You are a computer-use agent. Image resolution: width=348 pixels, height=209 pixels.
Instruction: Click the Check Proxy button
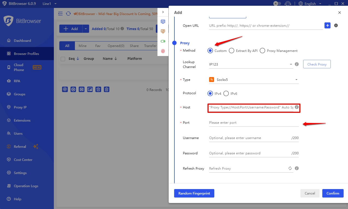click(x=317, y=64)
